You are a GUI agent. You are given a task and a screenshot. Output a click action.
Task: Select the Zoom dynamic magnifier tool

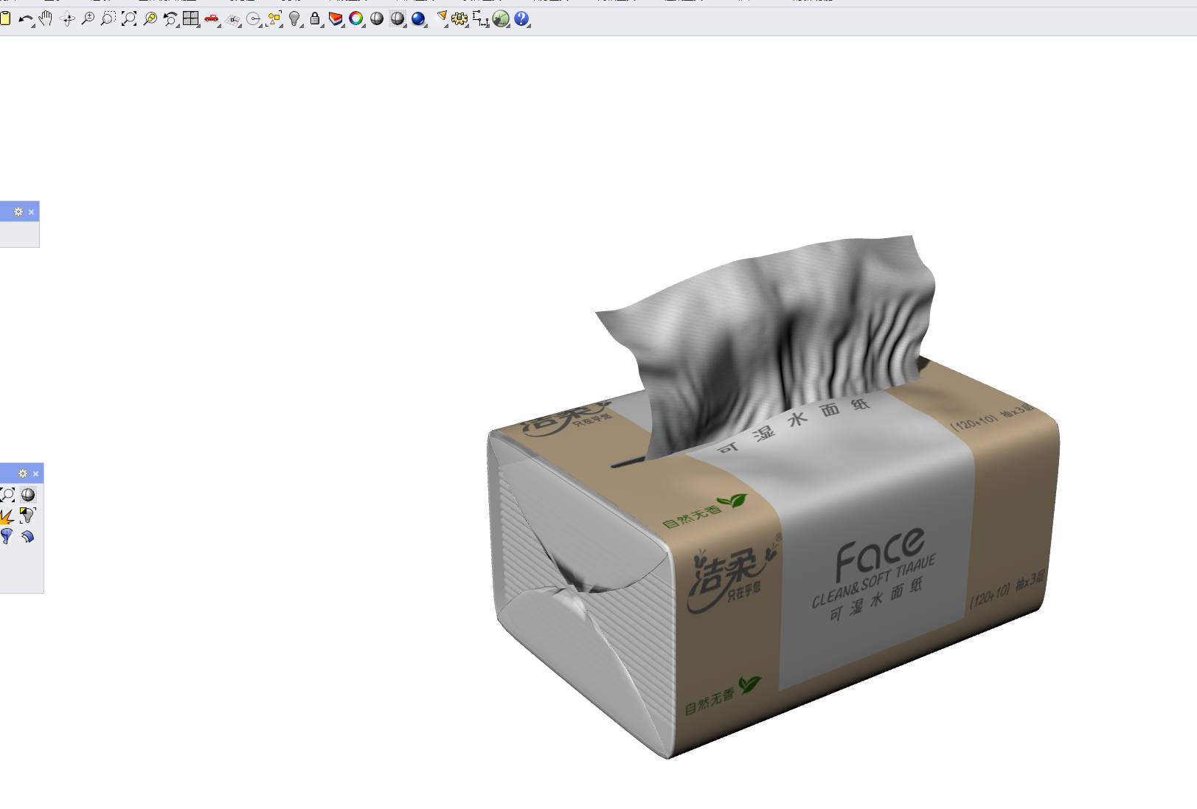coord(88,18)
